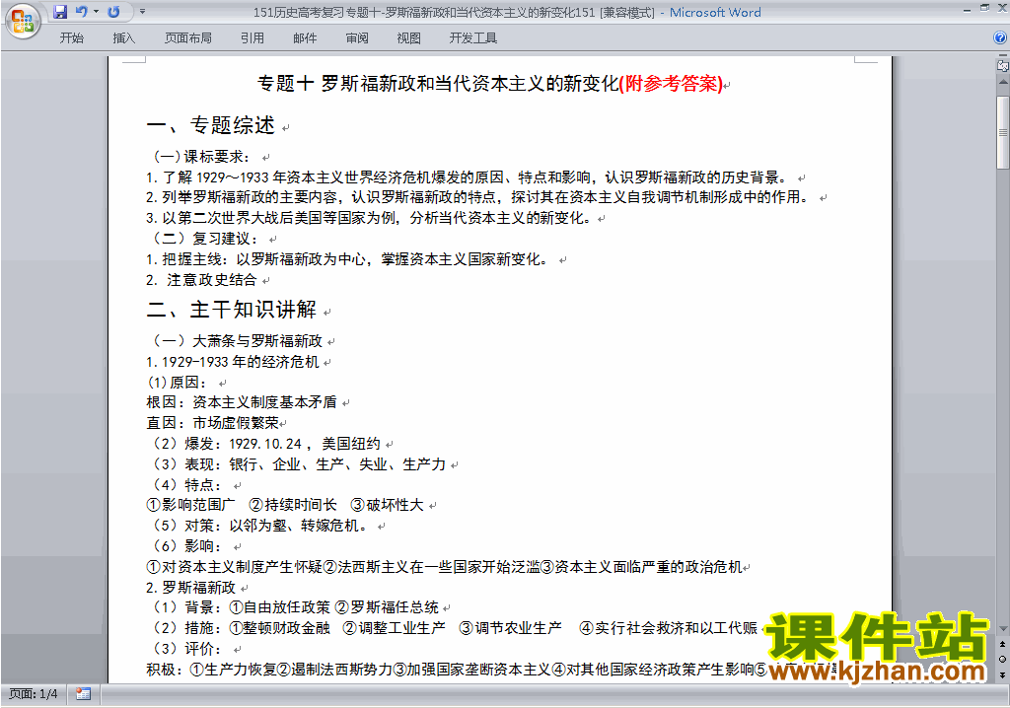Click the text ②持续时间长

tap(293, 505)
